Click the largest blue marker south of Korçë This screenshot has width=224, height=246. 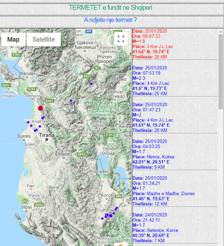point(110,216)
